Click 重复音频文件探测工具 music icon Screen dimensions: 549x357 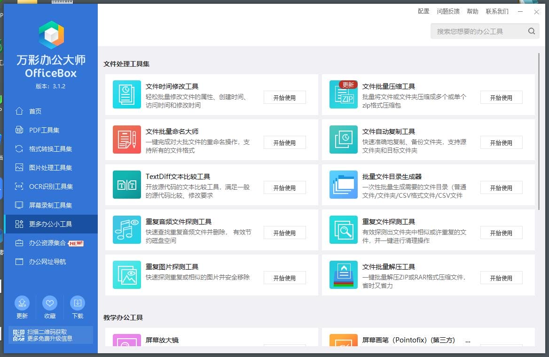[127, 230]
